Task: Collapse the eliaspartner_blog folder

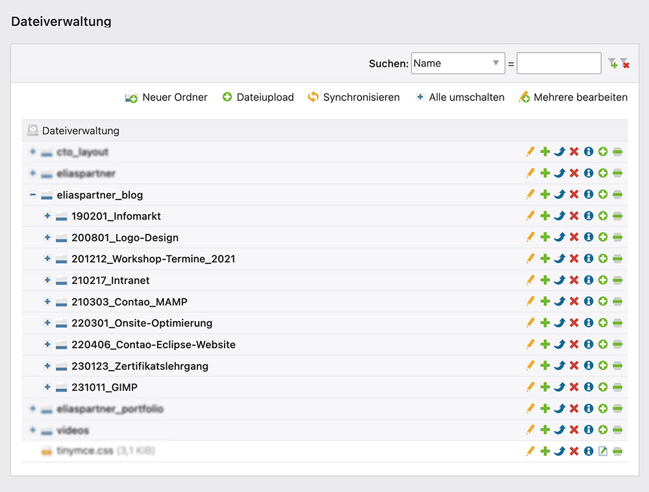Action: [x=32, y=194]
